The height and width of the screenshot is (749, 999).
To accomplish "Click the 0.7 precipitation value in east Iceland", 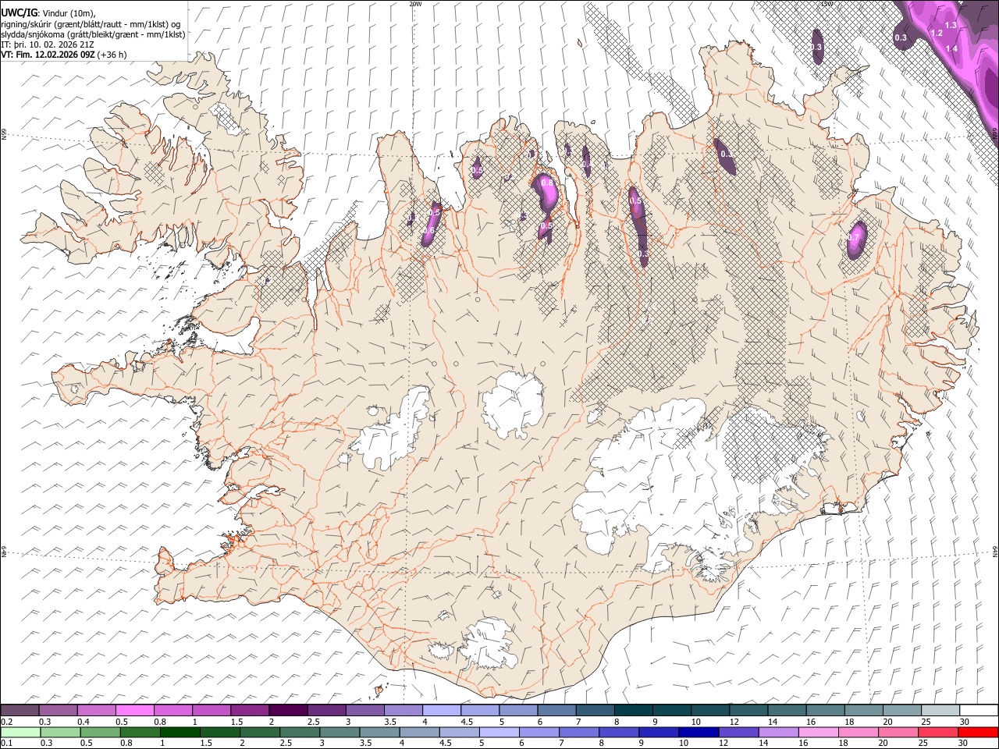I will pyautogui.click(x=854, y=237).
